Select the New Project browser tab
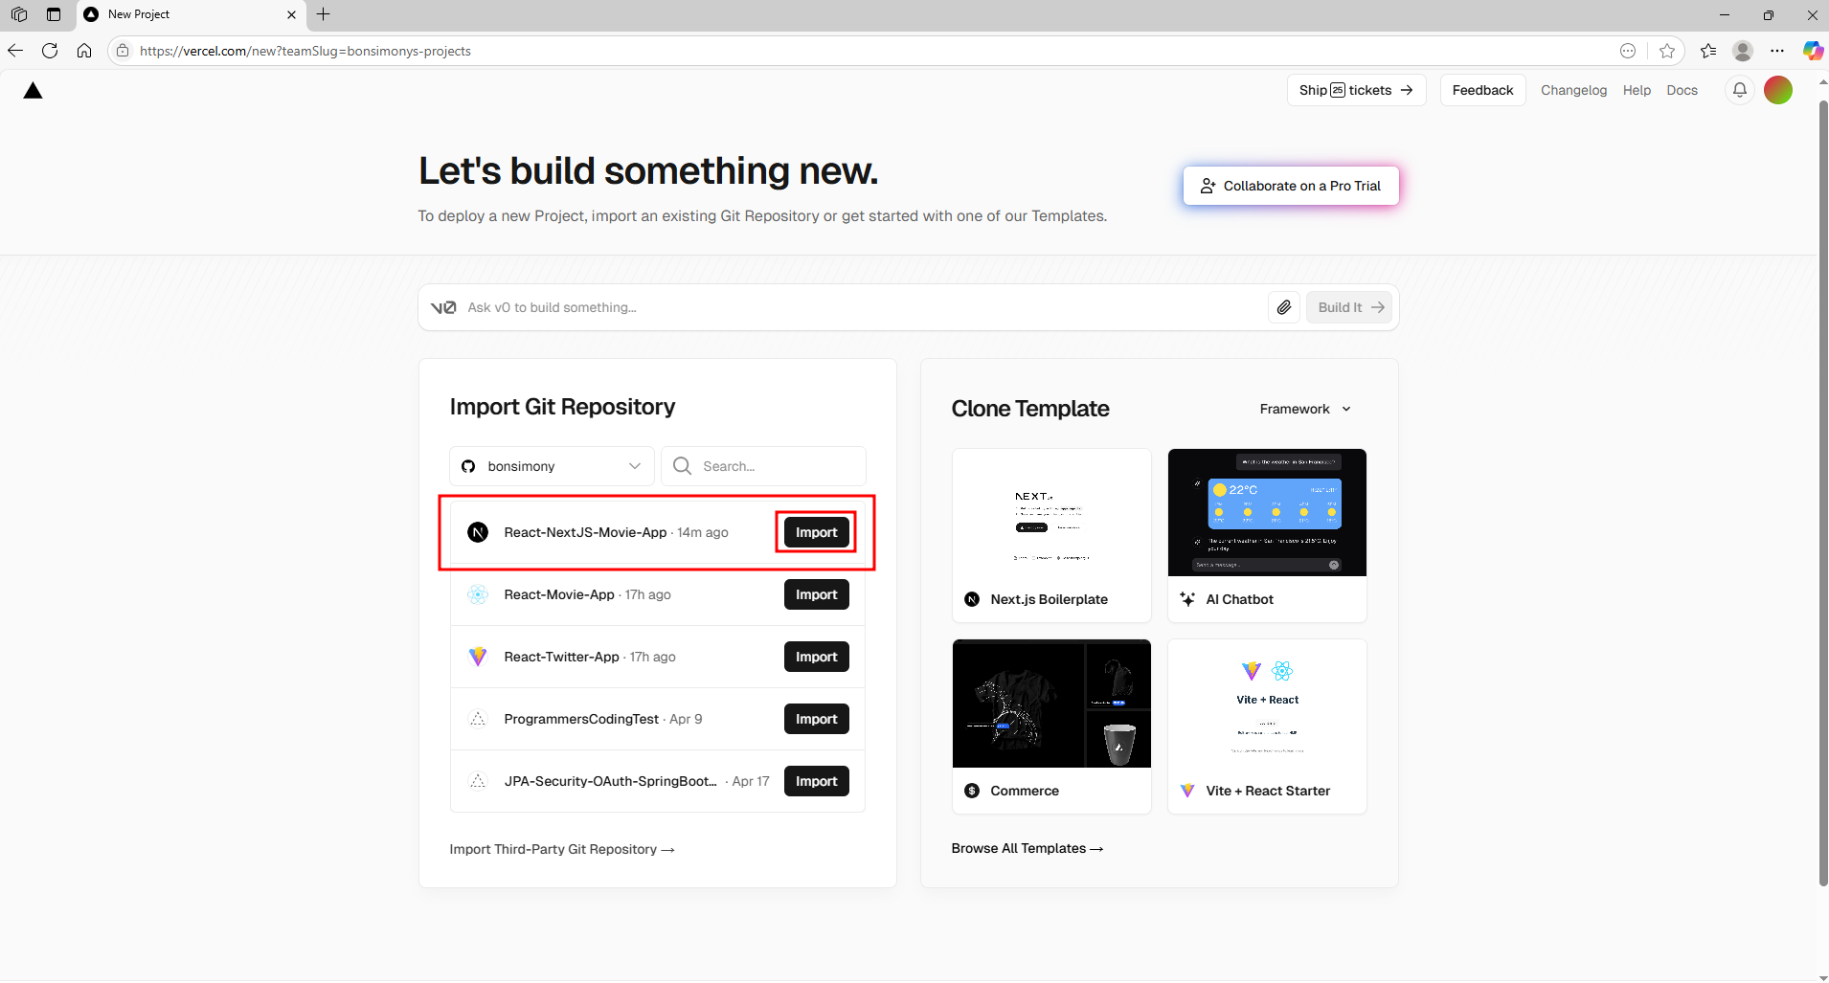The image size is (1829, 983). click(190, 14)
